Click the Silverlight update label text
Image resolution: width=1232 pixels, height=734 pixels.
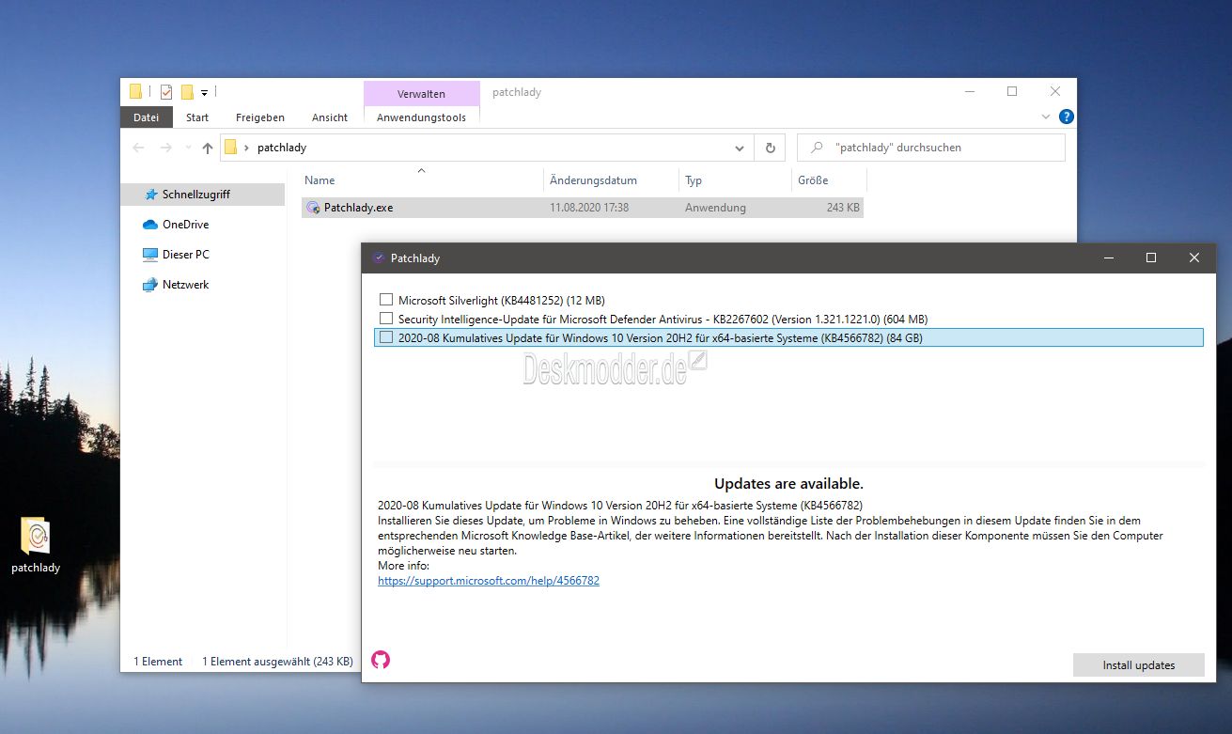pyautogui.click(x=502, y=301)
